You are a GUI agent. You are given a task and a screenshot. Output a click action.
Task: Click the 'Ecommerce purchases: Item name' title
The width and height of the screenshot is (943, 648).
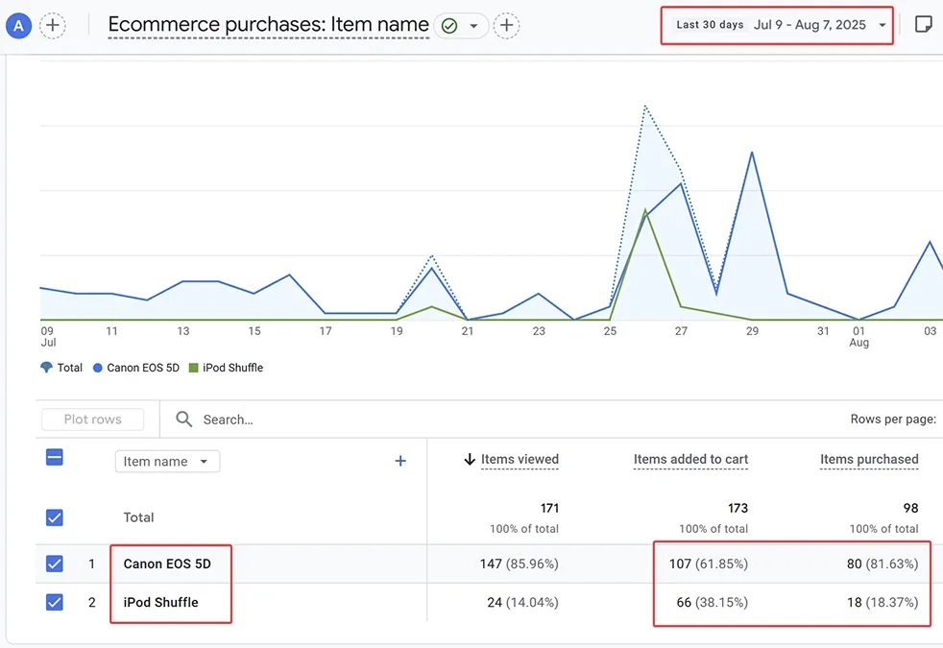pos(268,25)
